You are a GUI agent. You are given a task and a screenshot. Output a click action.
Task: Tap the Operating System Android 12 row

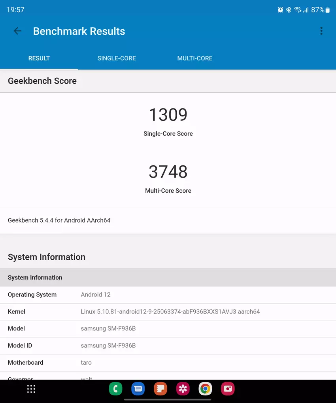coord(168,294)
